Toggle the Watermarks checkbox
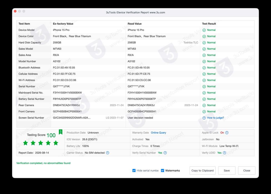The height and width of the screenshot is (194, 271). point(163,170)
